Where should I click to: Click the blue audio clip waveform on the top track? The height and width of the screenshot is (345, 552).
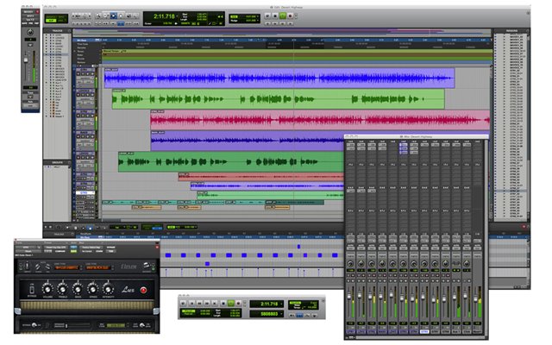[x=276, y=78]
